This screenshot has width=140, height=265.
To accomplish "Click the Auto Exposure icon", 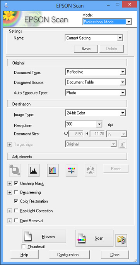I will pyautogui.click(x=15, y=170).
